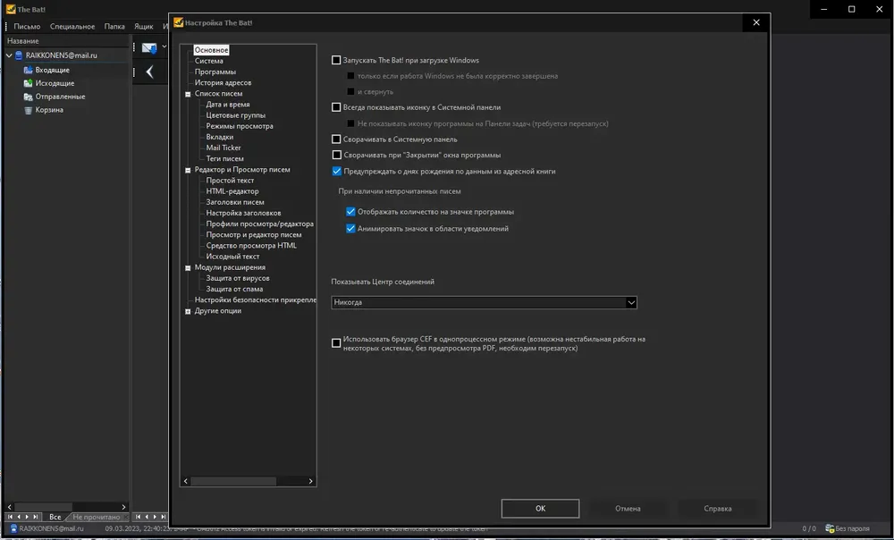Open the Inbox folder icon (Входящие)
The width and height of the screenshot is (894, 540).
click(x=28, y=70)
